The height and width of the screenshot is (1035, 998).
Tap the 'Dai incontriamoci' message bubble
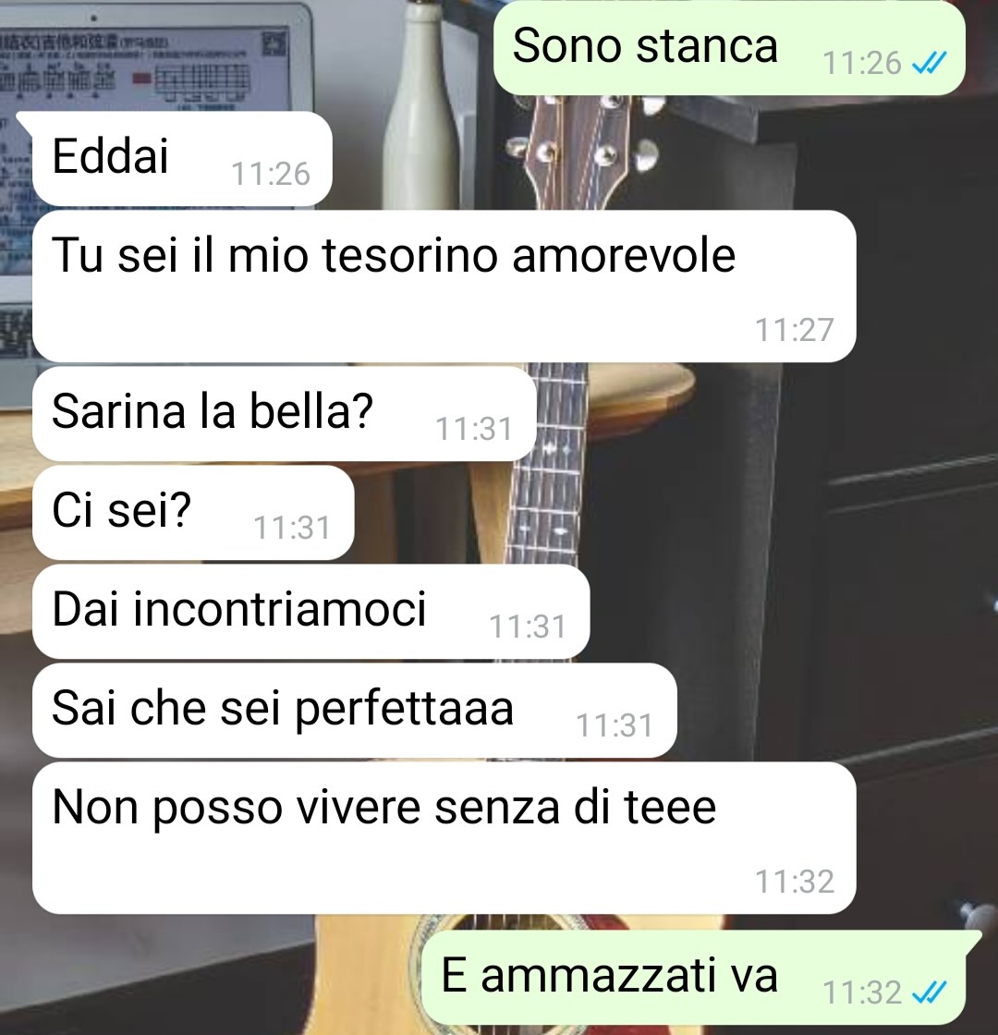pos(310,611)
